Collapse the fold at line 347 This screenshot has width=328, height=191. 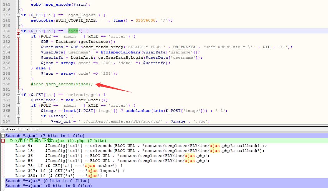point(19,15)
